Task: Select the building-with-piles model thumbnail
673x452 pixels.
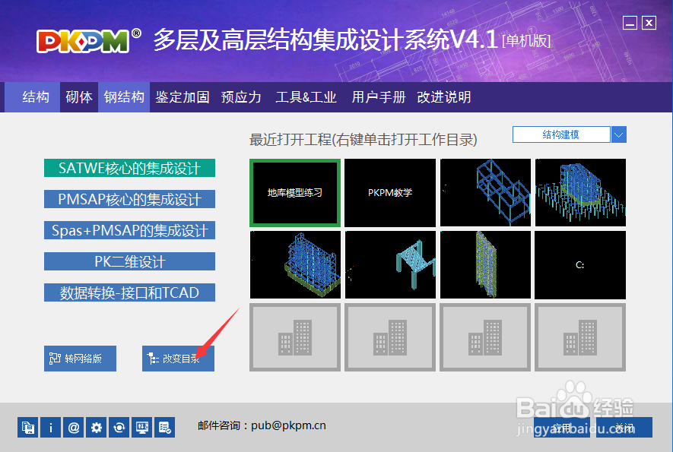Action: (580, 192)
